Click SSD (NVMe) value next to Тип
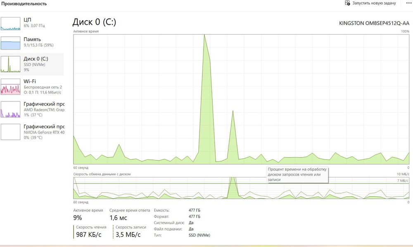Image resolution: width=413 pixels, height=247 pixels. pos(199,235)
